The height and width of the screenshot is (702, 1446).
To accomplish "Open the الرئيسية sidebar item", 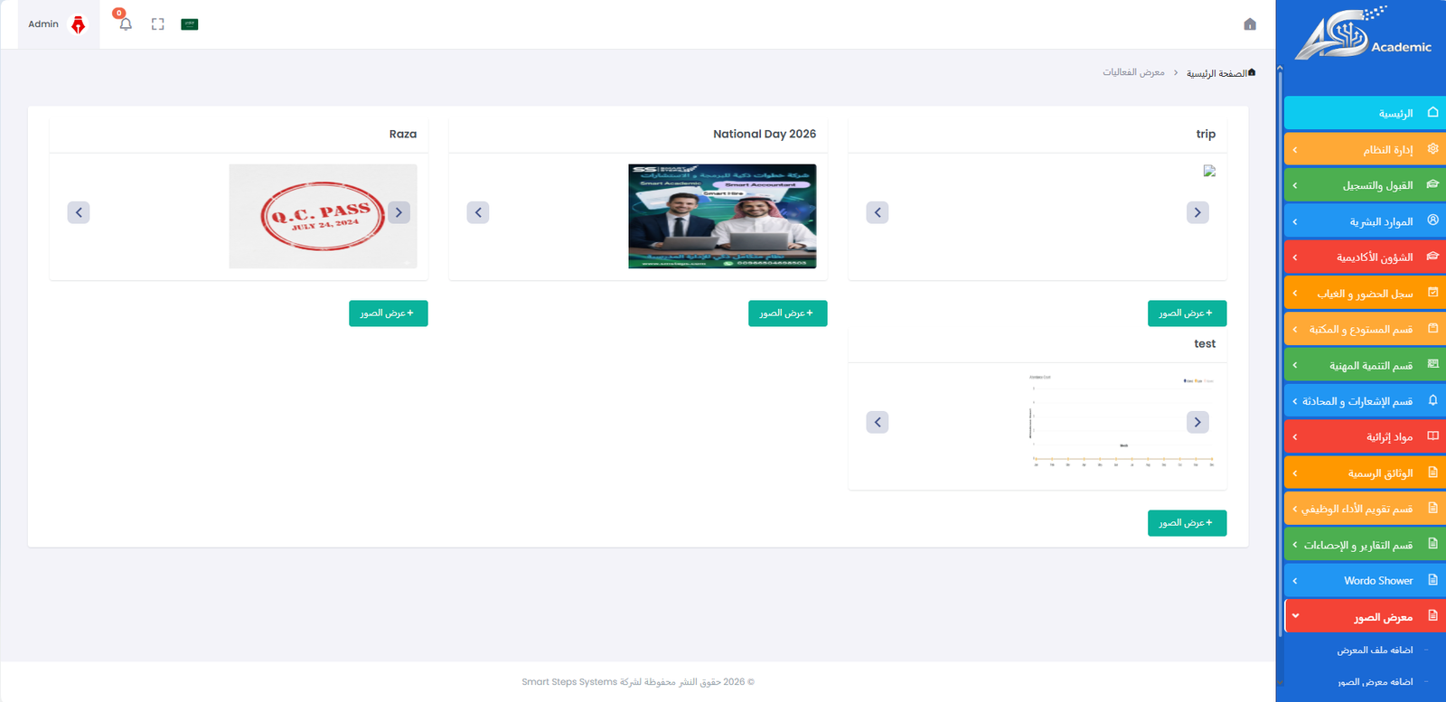I will pyautogui.click(x=1365, y=113).
